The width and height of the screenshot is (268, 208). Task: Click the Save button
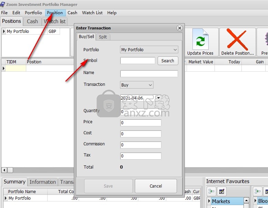[x=108, y=186]
